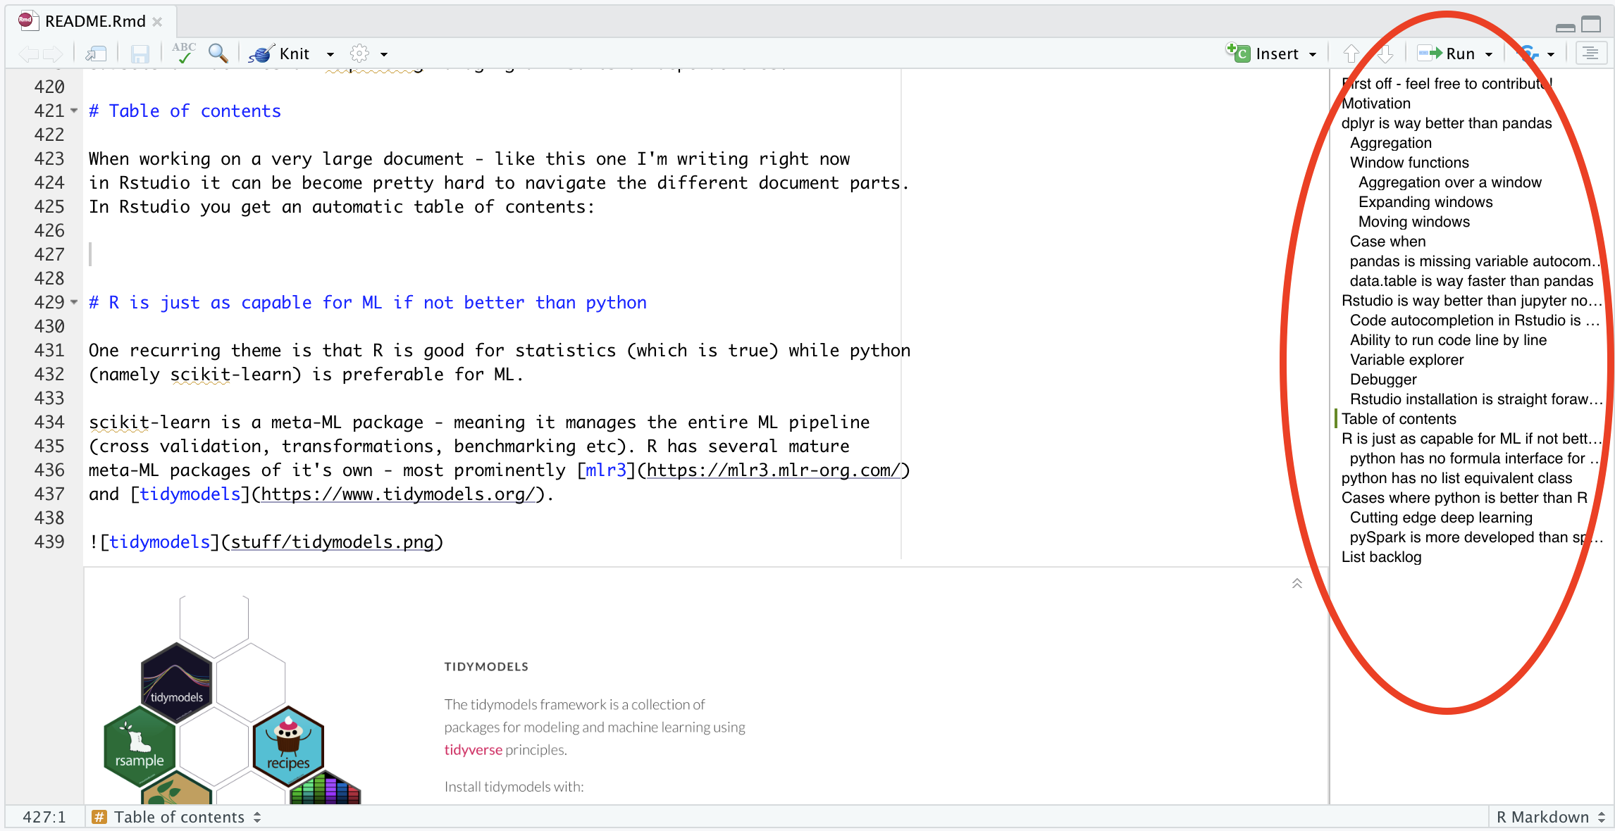
Task: Open the Knit options dropdown arrow
Action: pyautogui.click(x=330, y=54)
